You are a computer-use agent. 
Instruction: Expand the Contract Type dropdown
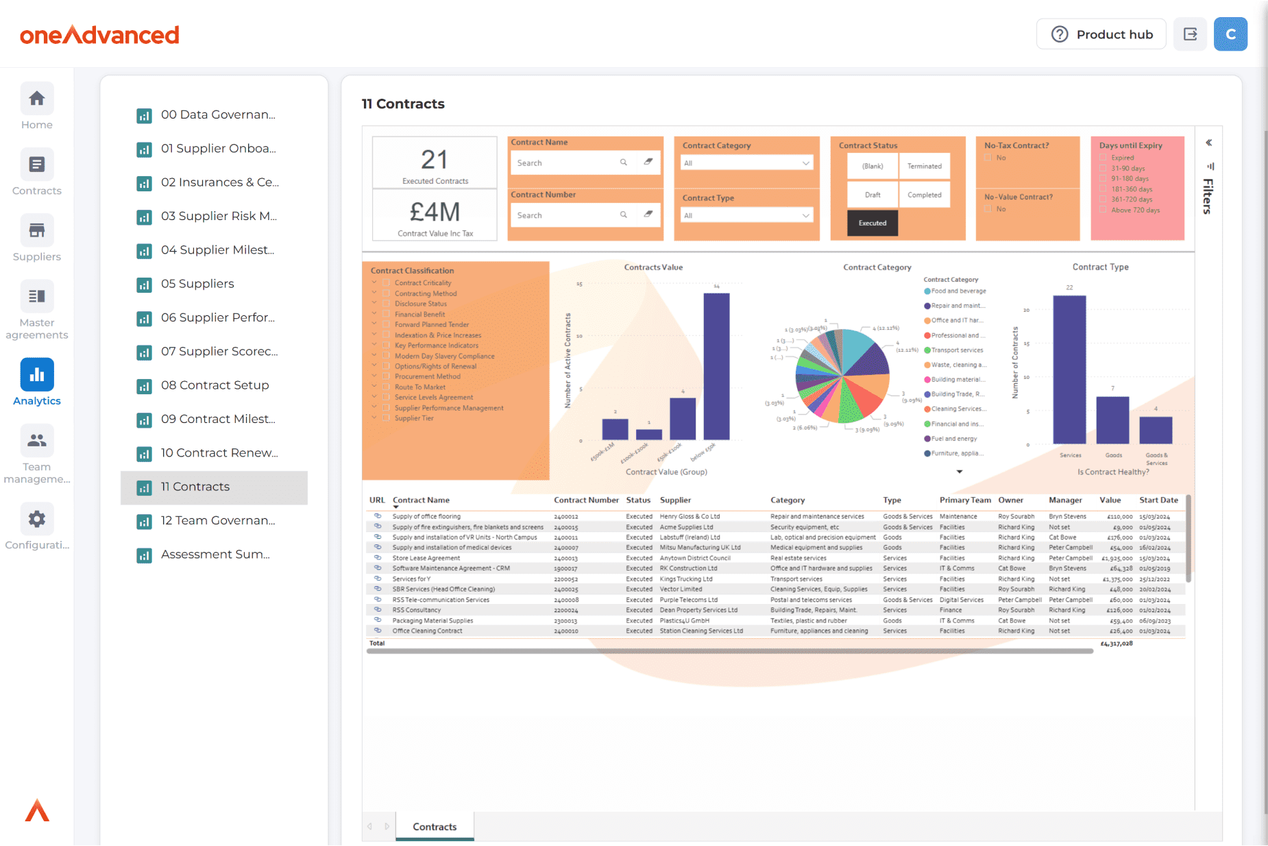(746, 215)
